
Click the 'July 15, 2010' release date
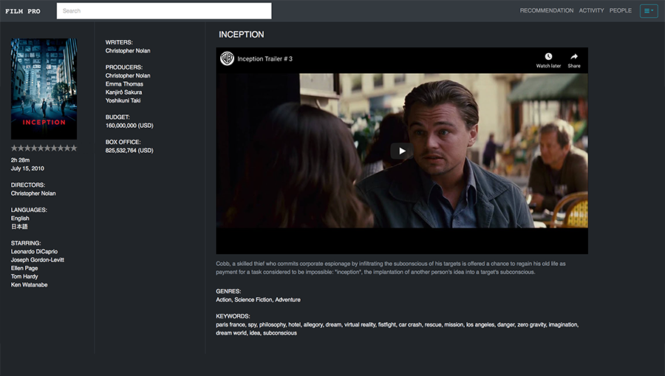click(27, 168)
